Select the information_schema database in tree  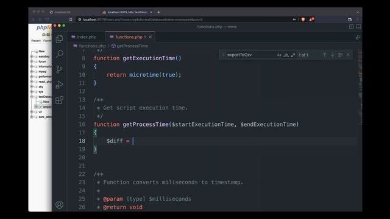[x=45, y=66]
